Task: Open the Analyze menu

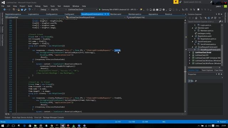Action: click(x=67, y=6)
